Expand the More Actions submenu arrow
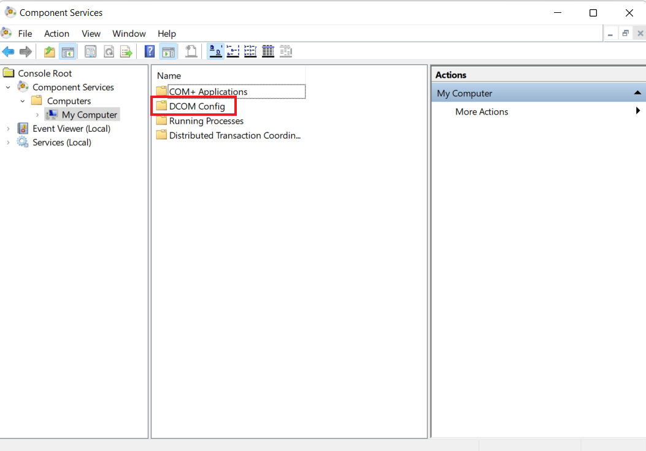The width and height of the screenshot is (646, 451). click(638, 110)
